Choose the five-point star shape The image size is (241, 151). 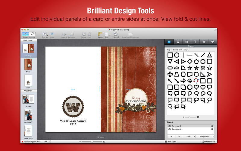tap(190, 68)
